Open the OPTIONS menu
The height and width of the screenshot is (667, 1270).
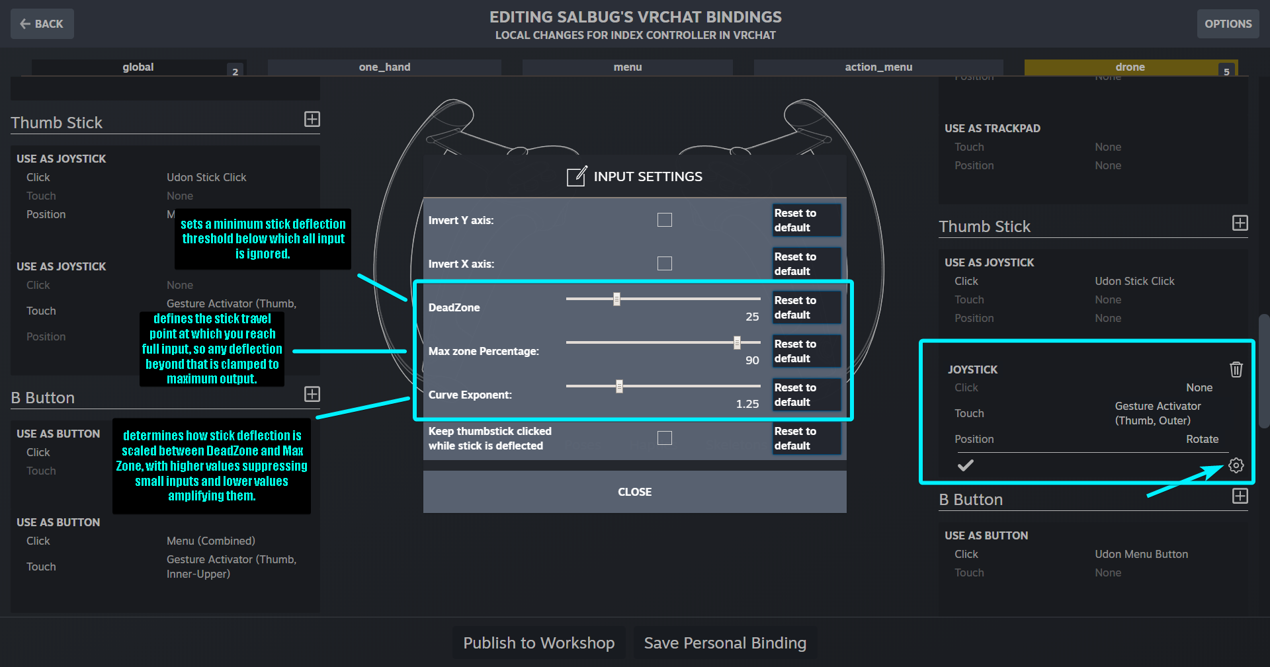click(x=1228, y=24)
